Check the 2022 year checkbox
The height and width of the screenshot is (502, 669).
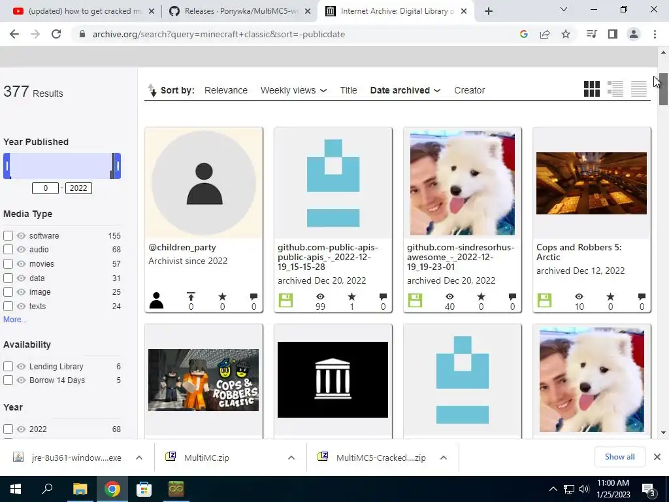(8, 429)
